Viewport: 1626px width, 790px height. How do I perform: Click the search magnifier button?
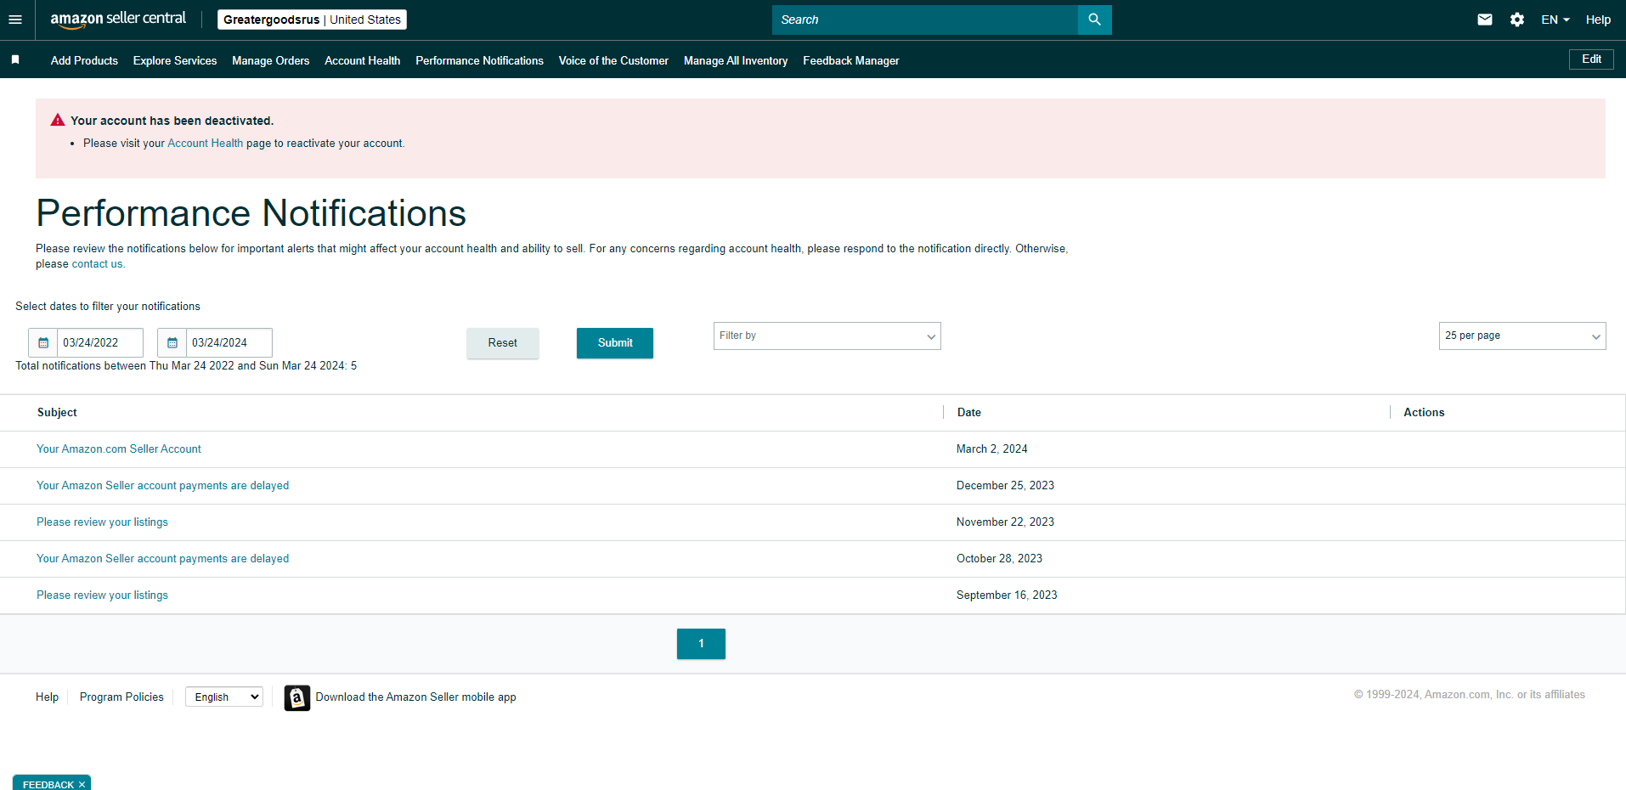(x=1094, y=20)
